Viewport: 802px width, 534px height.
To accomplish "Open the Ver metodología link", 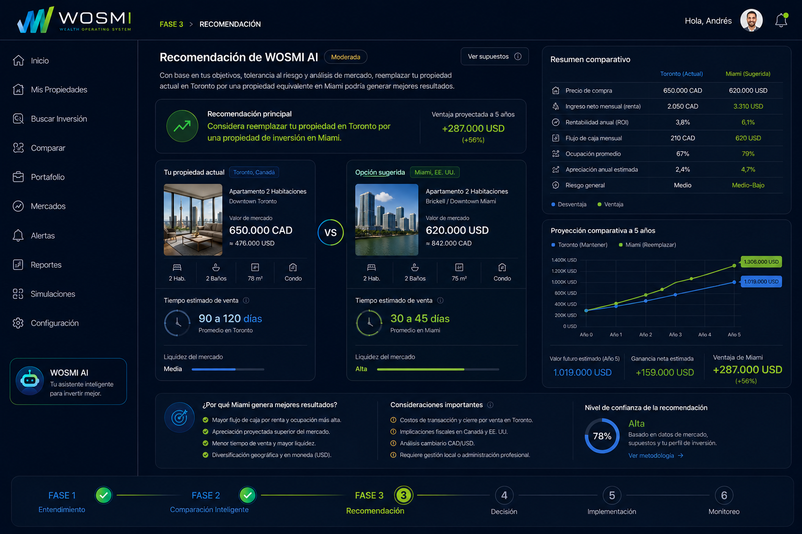I will tap(656, 456).
